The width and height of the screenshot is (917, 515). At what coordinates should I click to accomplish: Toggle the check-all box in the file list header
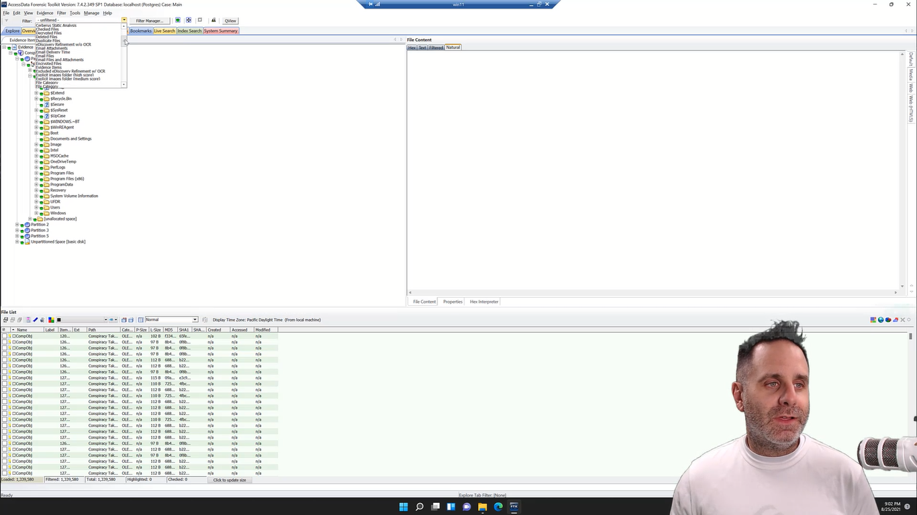coord(4,330)
